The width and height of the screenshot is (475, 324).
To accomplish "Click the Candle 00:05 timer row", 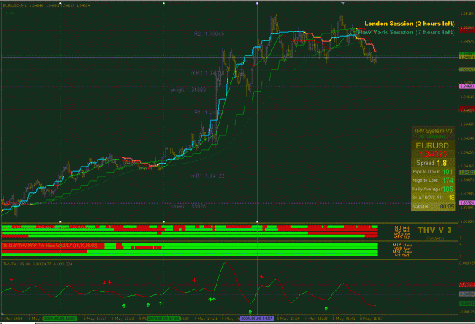I will coord(433,206).
